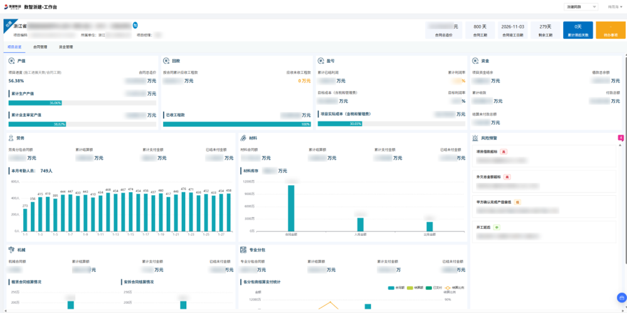Click the 产值 section icon
627x313 pixels.
(x=12, y=61)
